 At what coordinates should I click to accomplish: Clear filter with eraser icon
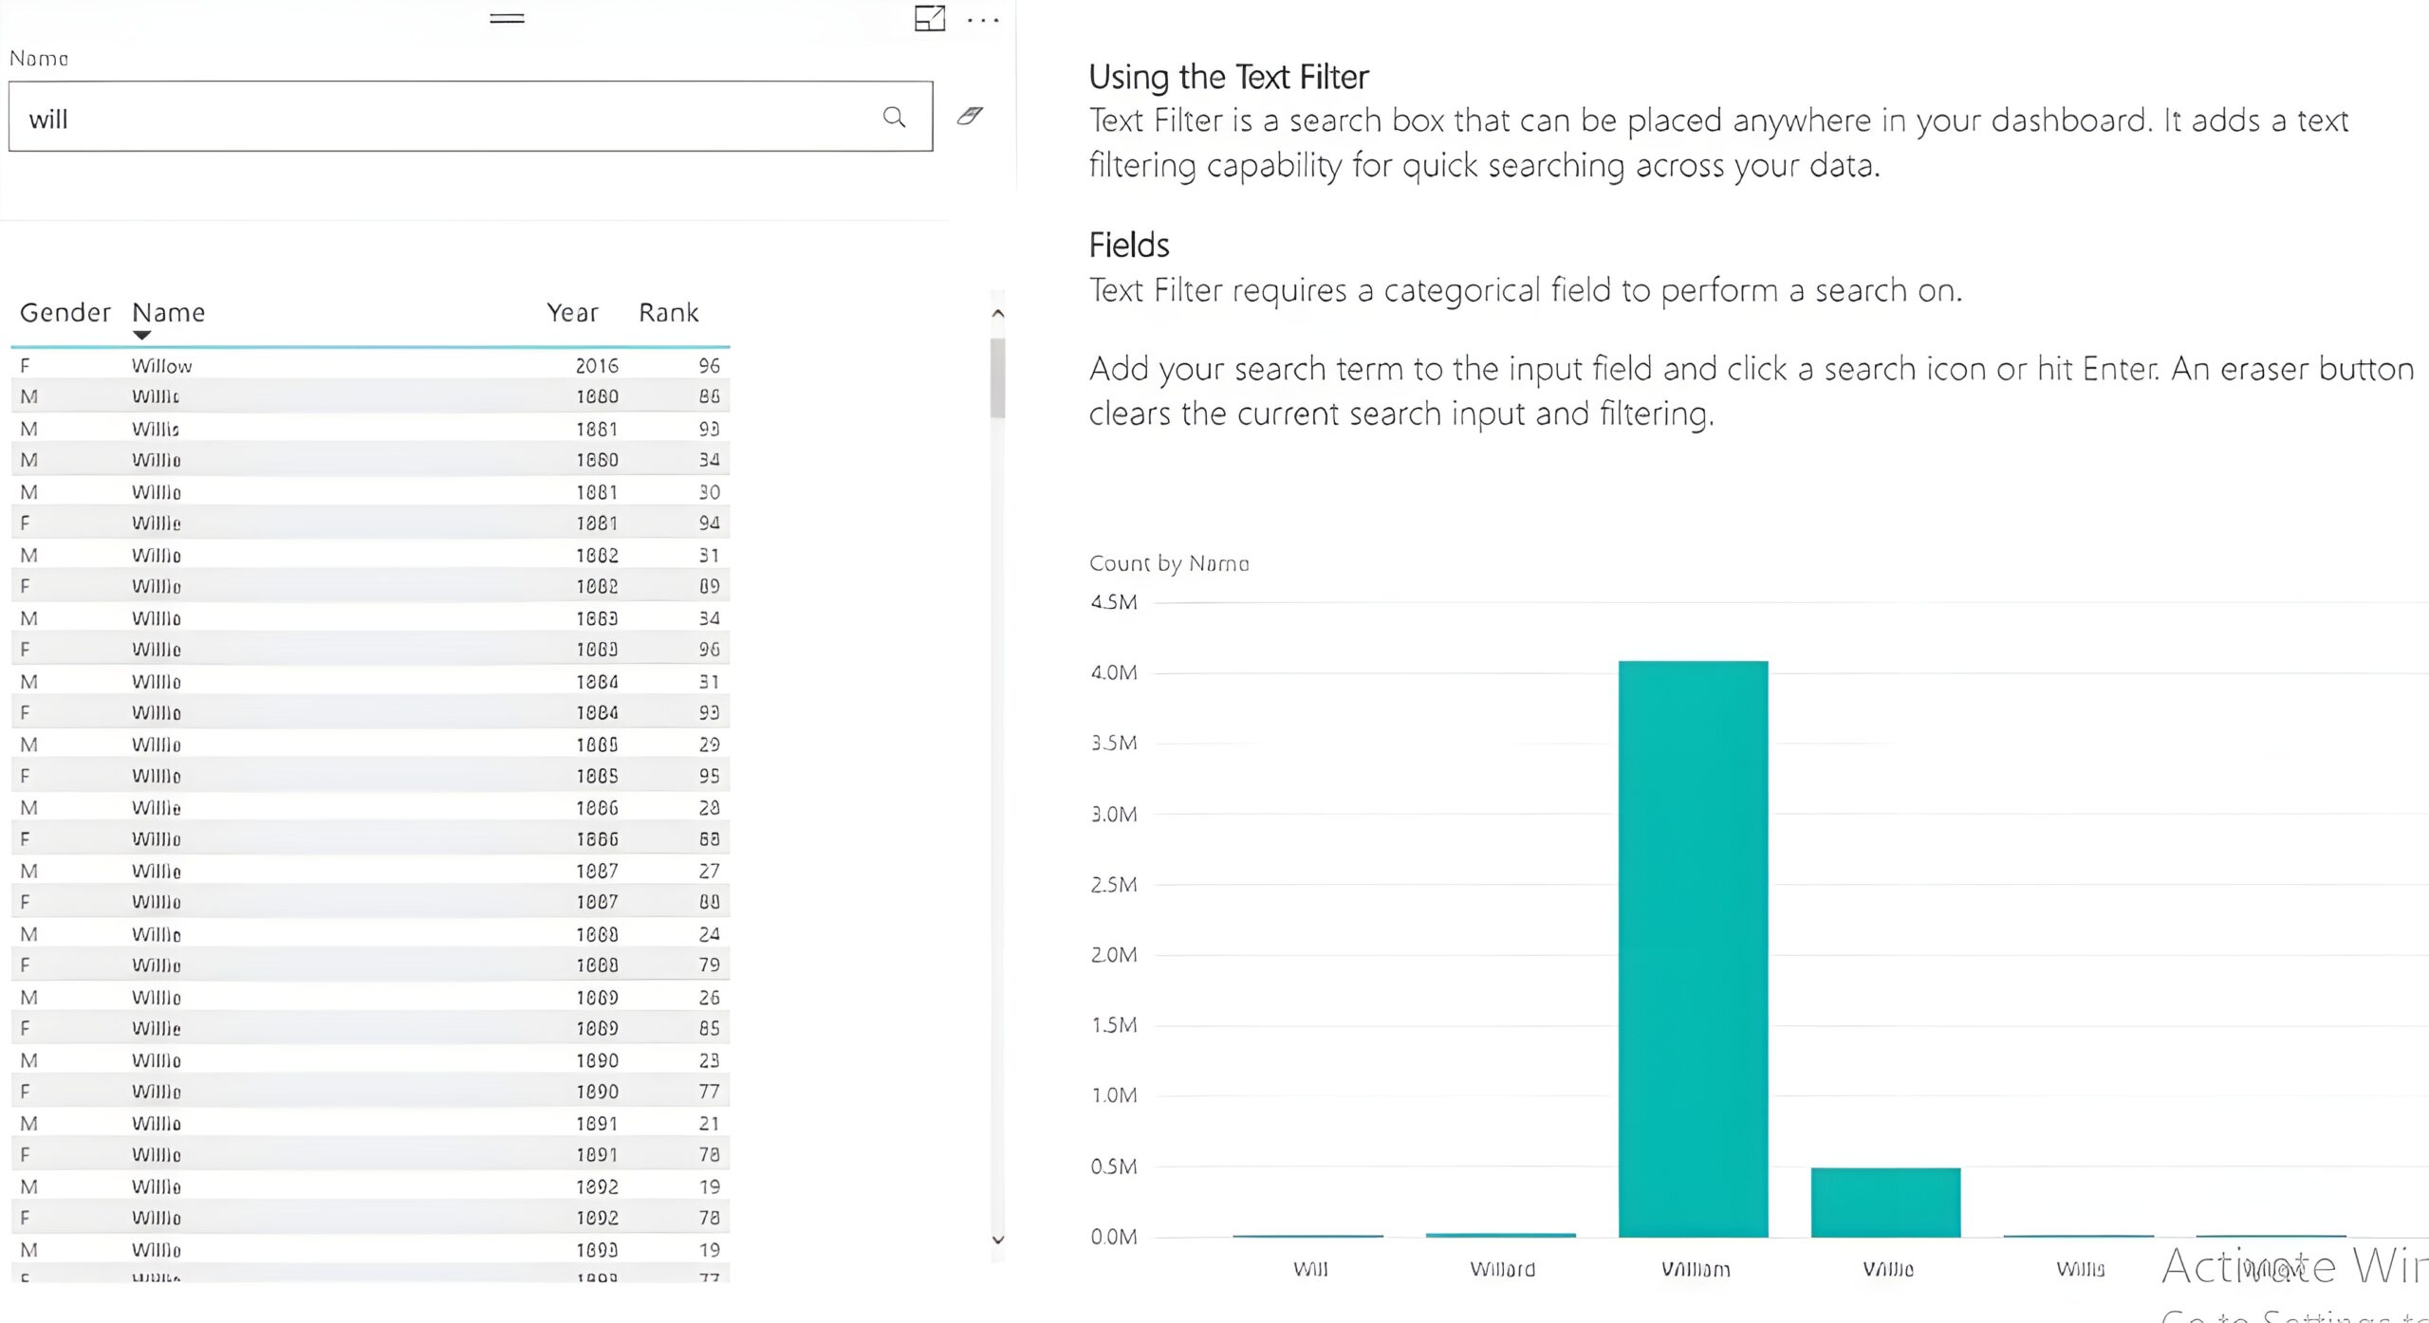[x=970, y=116]
